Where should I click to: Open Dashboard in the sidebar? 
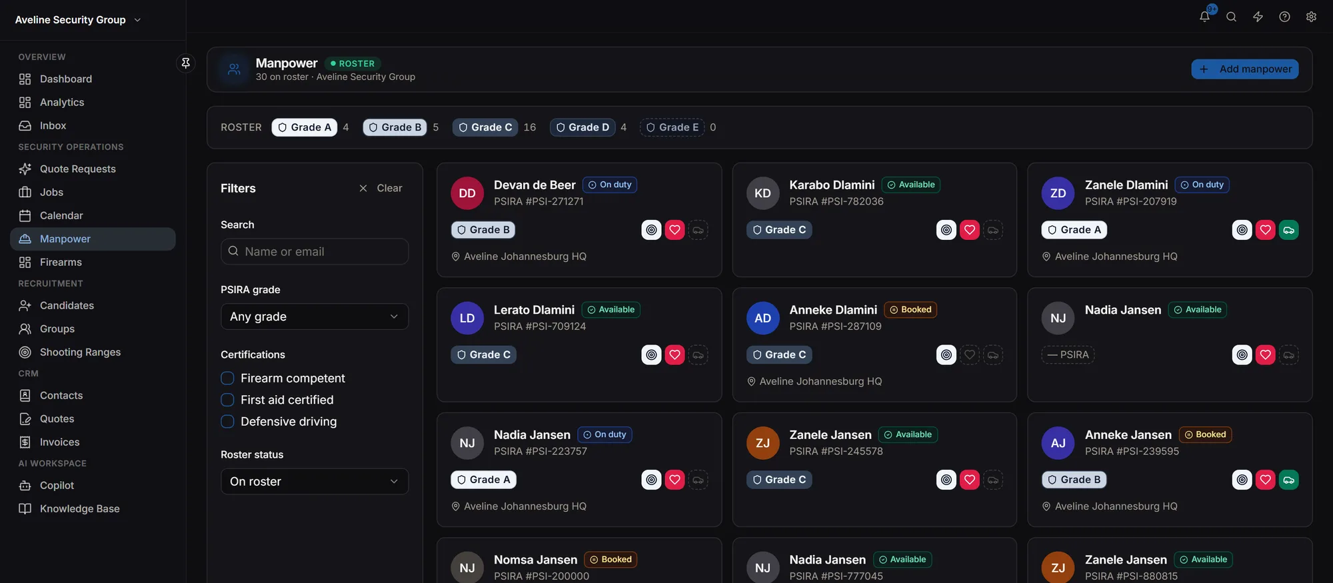93,79
